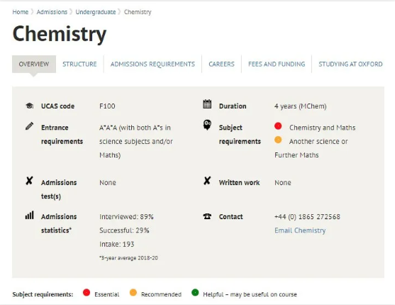The image size is (395, 305).
Task: Click the graduation cap icon beside UCAS code
Action: [30, 106]
